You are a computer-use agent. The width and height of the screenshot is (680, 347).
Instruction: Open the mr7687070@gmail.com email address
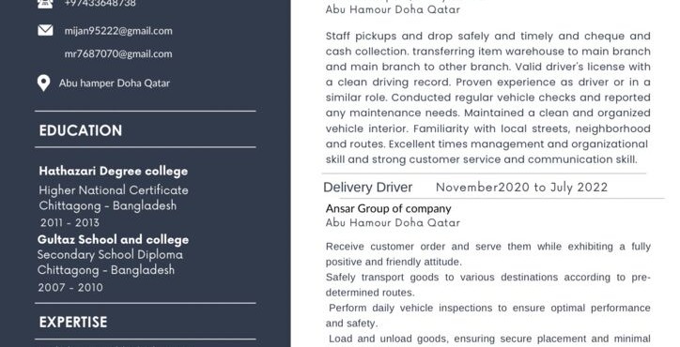(118, 53)
